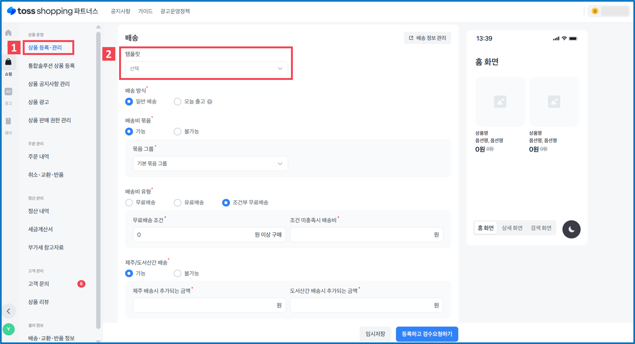The image size is (635, 344).
Task: Open 공지사항 in top menu
Action: 120,11
